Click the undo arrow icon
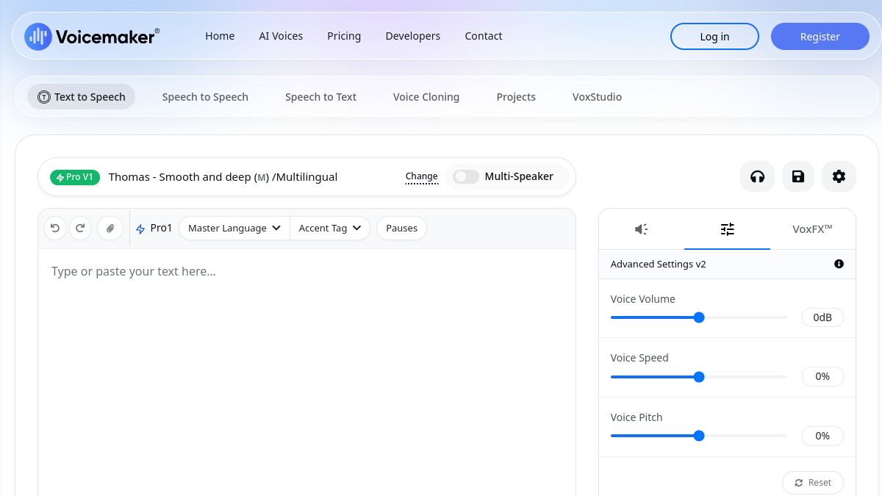882x496 pixels. pos(55,229)
